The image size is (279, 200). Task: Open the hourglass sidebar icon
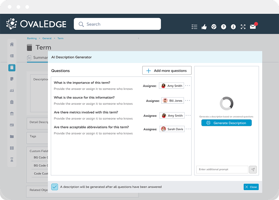(12, 160)
